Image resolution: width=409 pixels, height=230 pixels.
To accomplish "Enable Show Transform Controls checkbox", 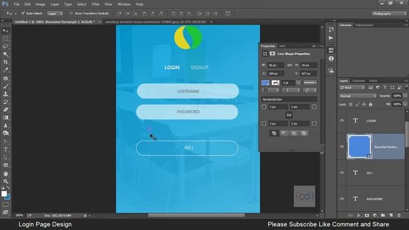I will point(71,13).
